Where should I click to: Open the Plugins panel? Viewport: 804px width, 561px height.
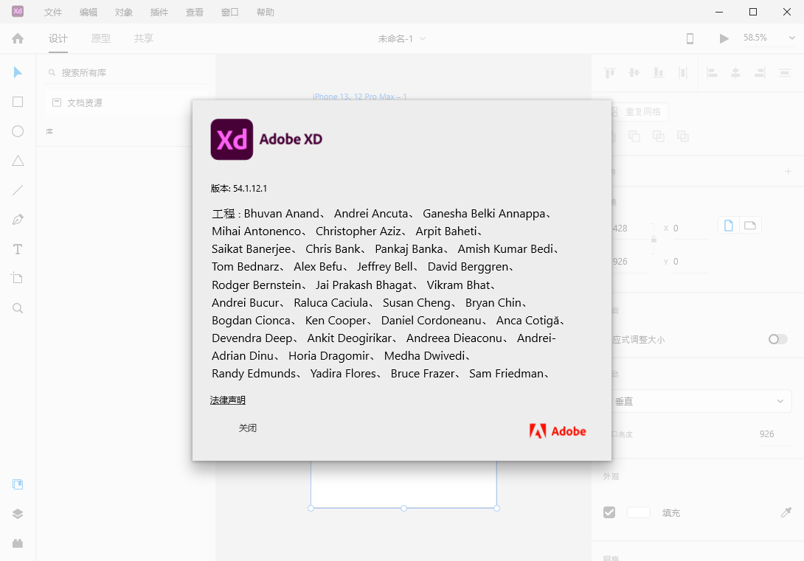(x=18, y=543)
